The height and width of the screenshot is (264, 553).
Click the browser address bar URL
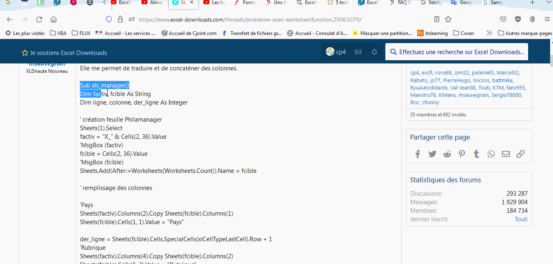[250, 19]
